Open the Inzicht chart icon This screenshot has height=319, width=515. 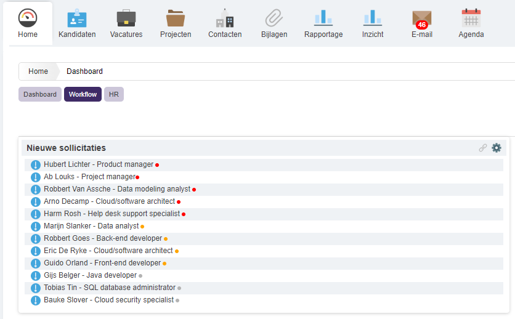[373, 18]
